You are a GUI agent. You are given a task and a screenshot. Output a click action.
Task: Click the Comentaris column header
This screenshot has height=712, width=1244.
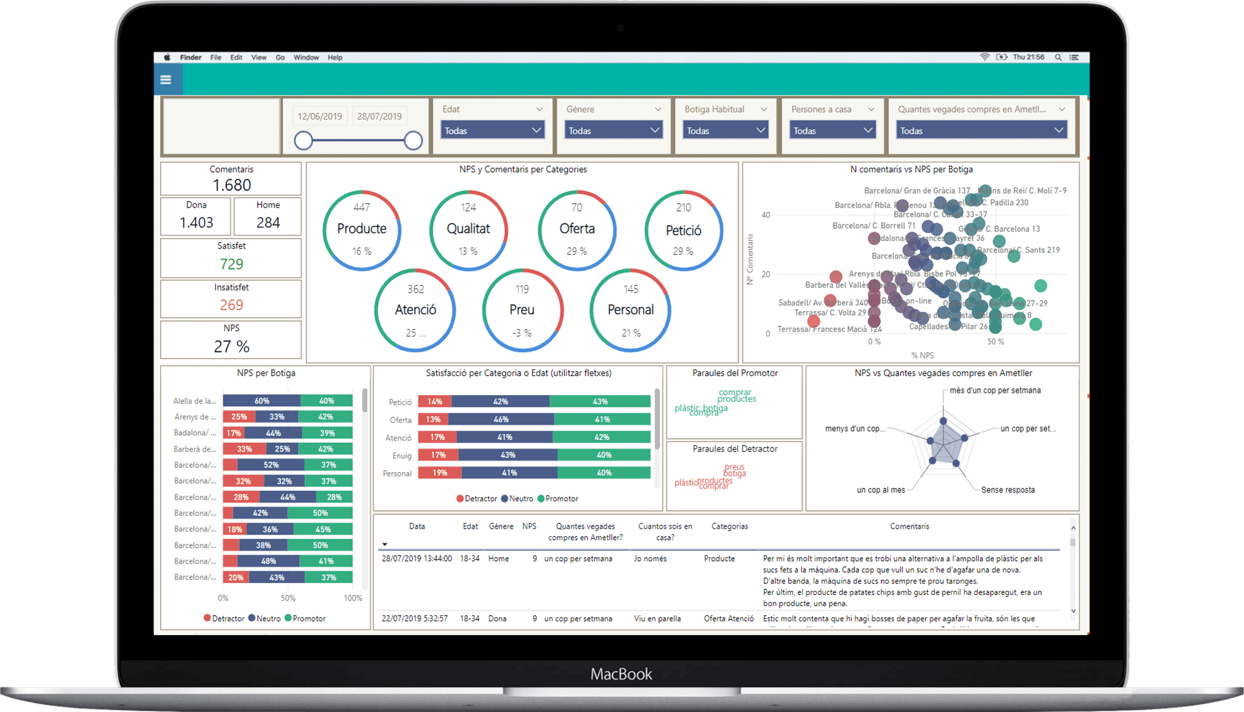tap(909, 526)
